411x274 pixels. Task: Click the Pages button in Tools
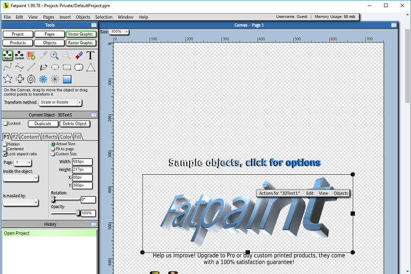point(49,34)
